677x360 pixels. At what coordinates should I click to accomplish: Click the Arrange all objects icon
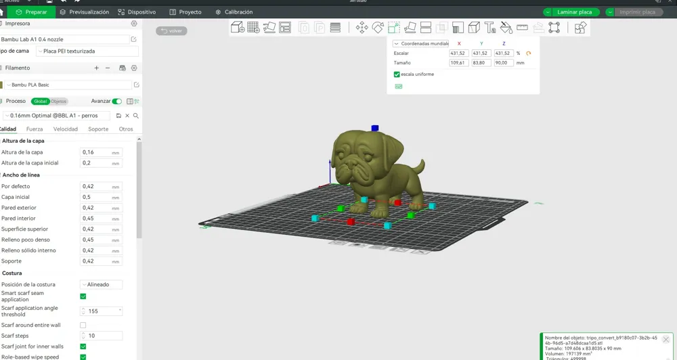(285, 28)
